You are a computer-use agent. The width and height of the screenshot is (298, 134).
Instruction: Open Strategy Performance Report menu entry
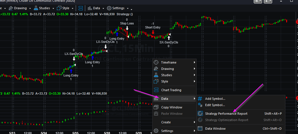coord(226,114)
